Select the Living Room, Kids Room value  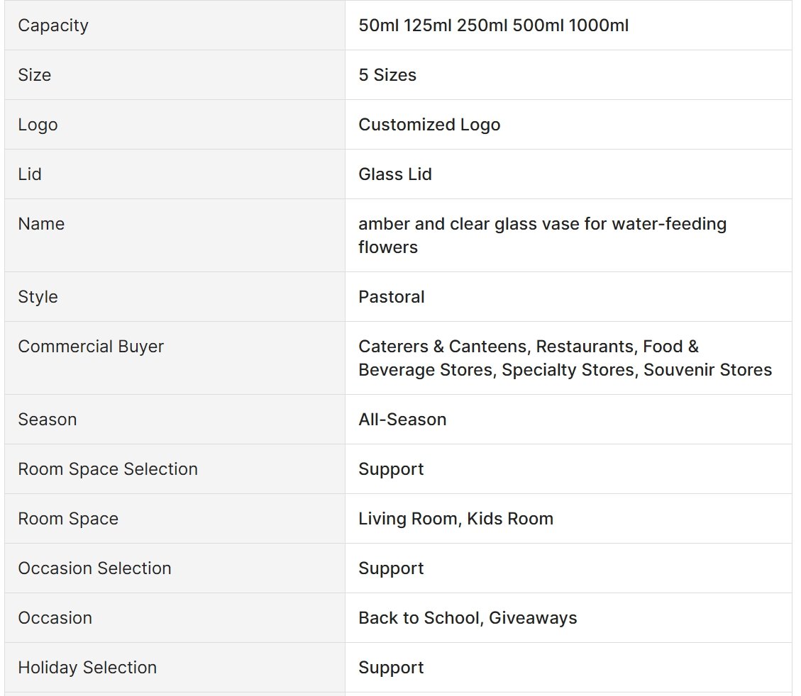coord(455,518)
